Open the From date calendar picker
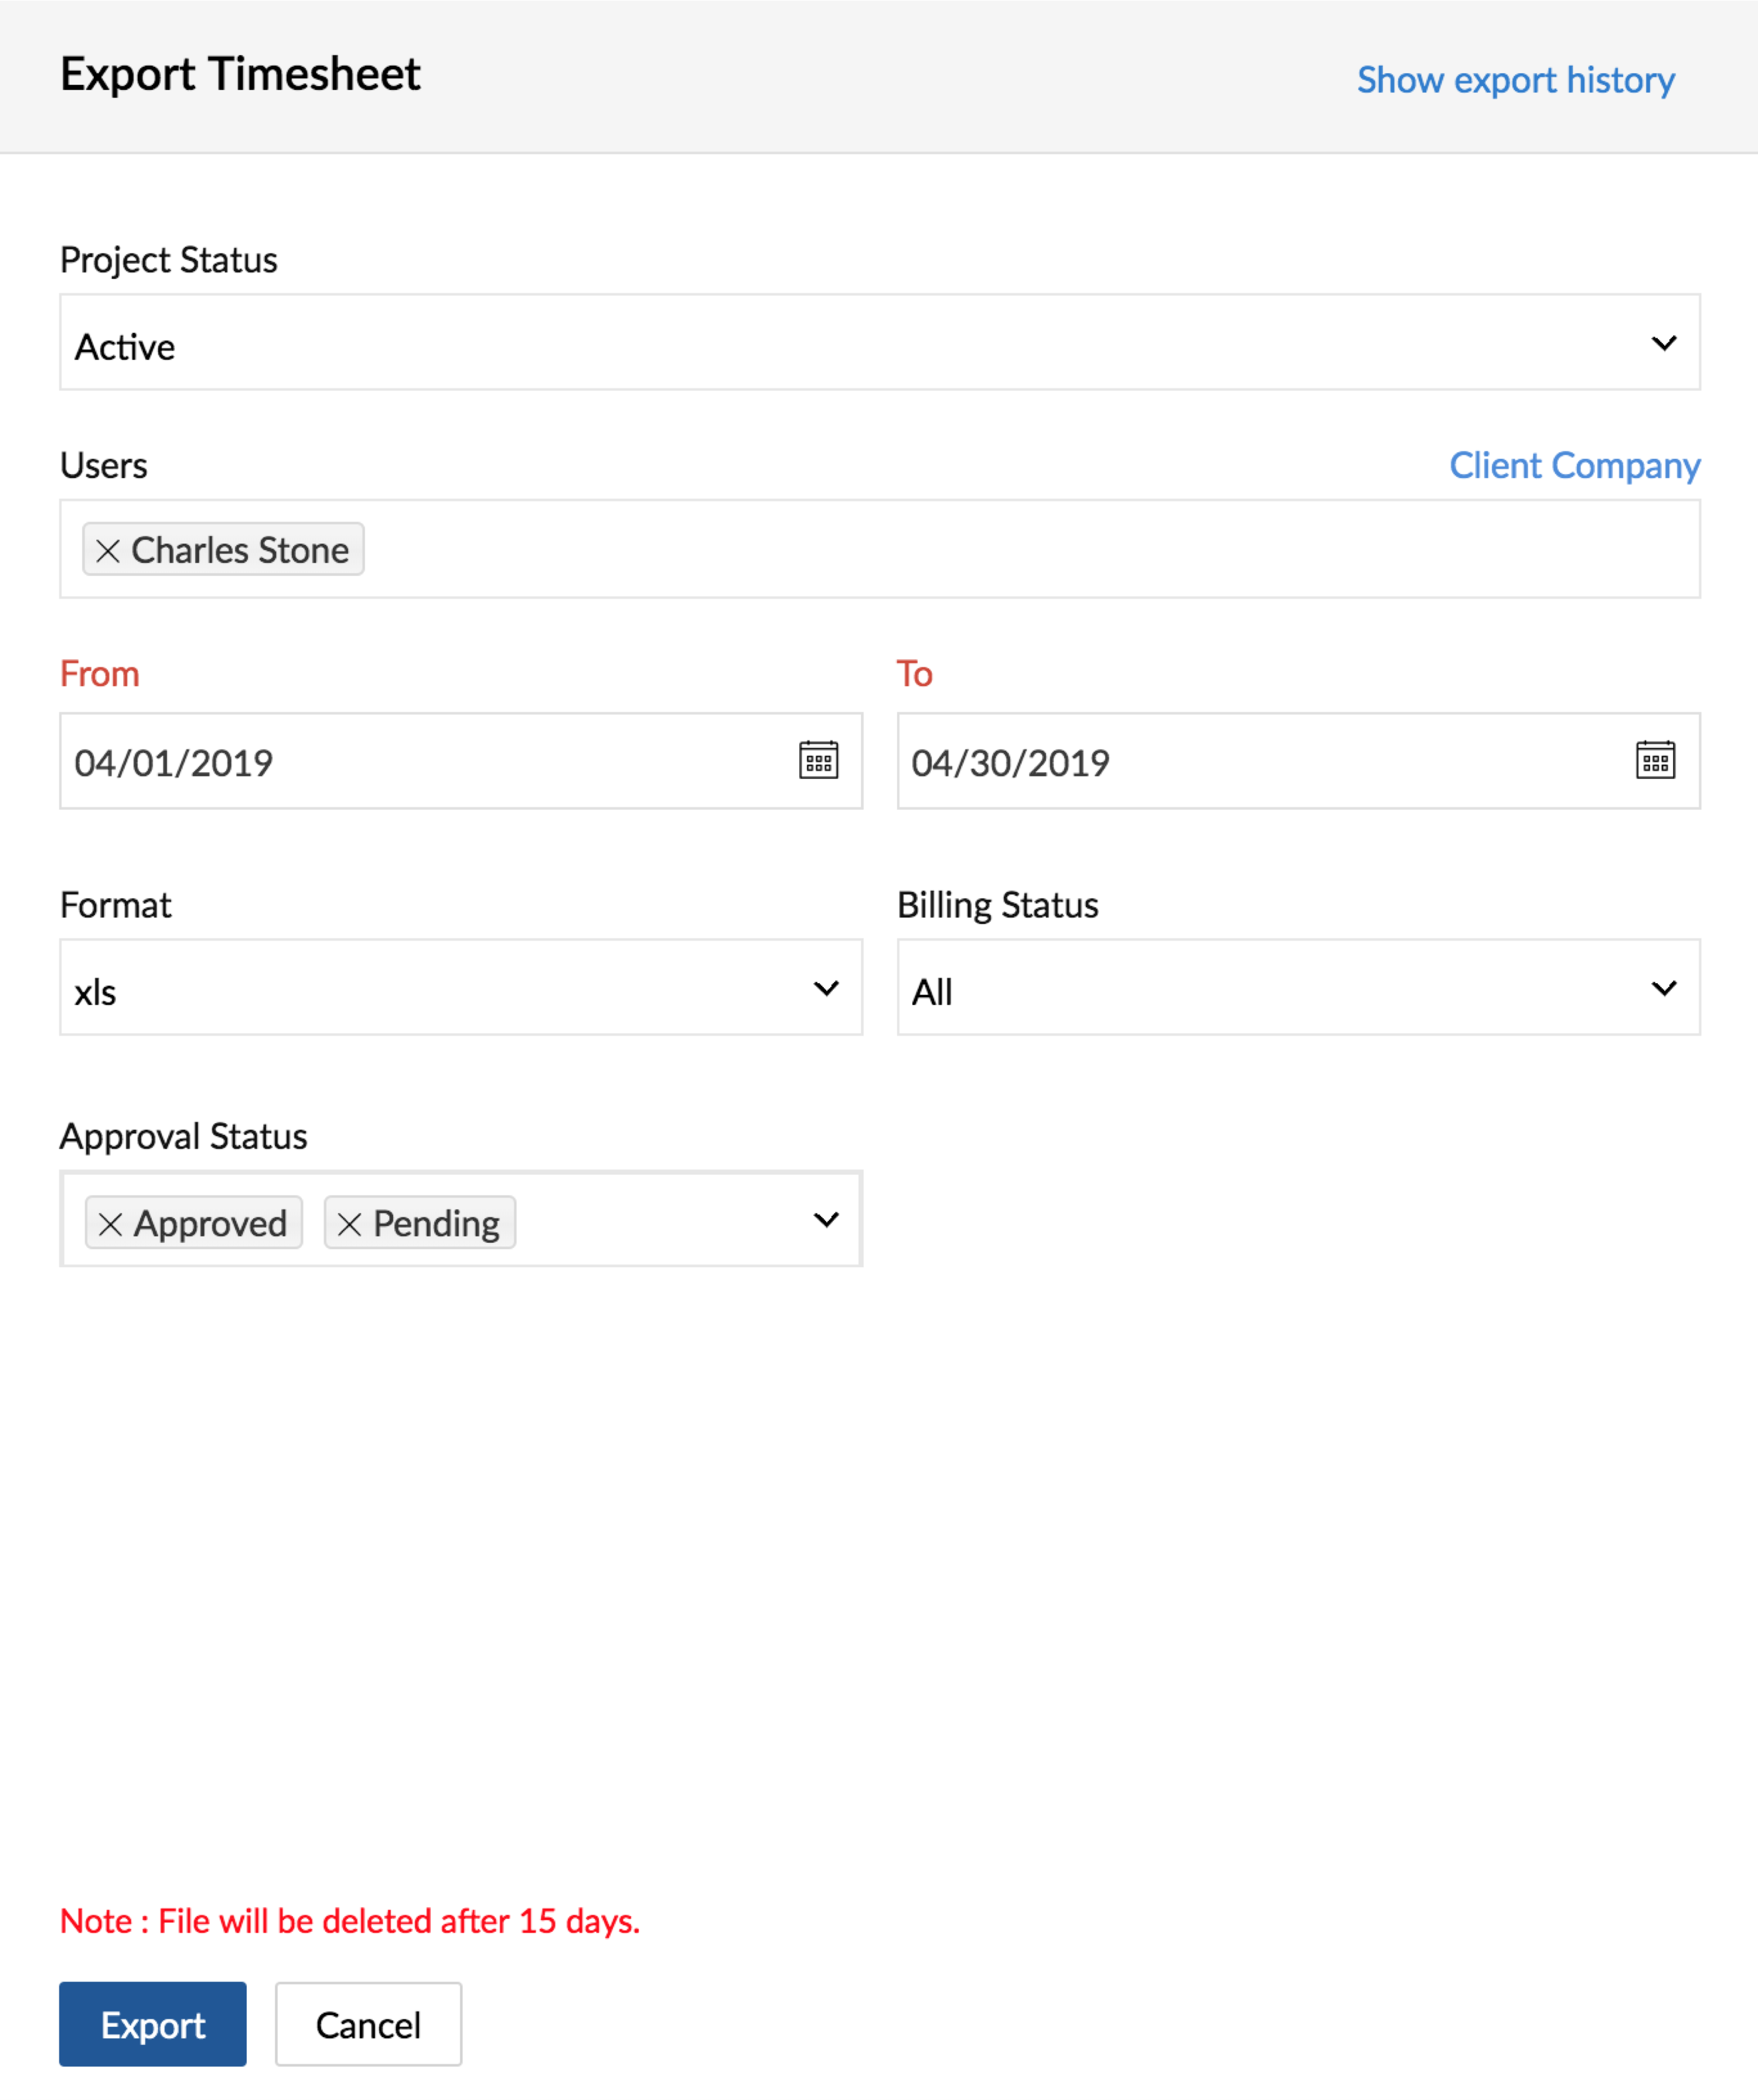 pyautogui.click(x=818, y=761)
